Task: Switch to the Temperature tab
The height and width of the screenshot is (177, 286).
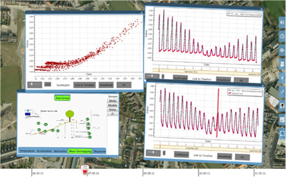Action: (27, 151)
